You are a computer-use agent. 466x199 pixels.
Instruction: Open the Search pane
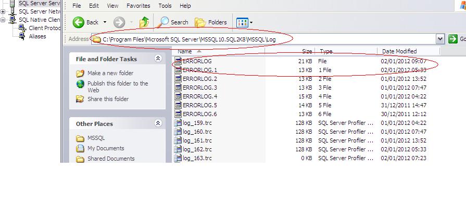173,22
